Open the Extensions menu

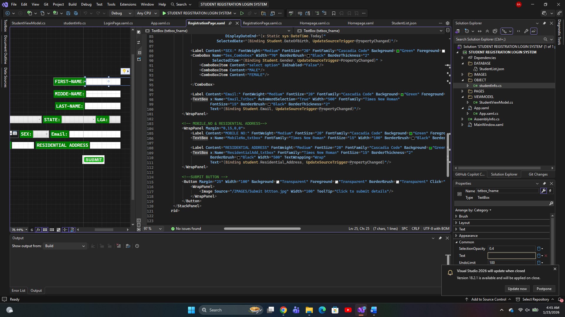click(128, 4)
